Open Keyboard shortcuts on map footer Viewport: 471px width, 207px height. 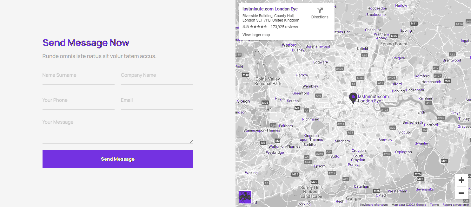pyautogui.click(x=374, y=205)
